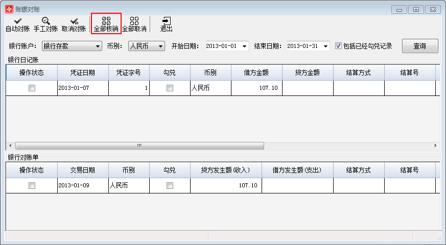The width and height of the screenshot is (446, 245).
Task: Toggle the 包括已经勾兑记录 checkbox
Action: point(338,46)
